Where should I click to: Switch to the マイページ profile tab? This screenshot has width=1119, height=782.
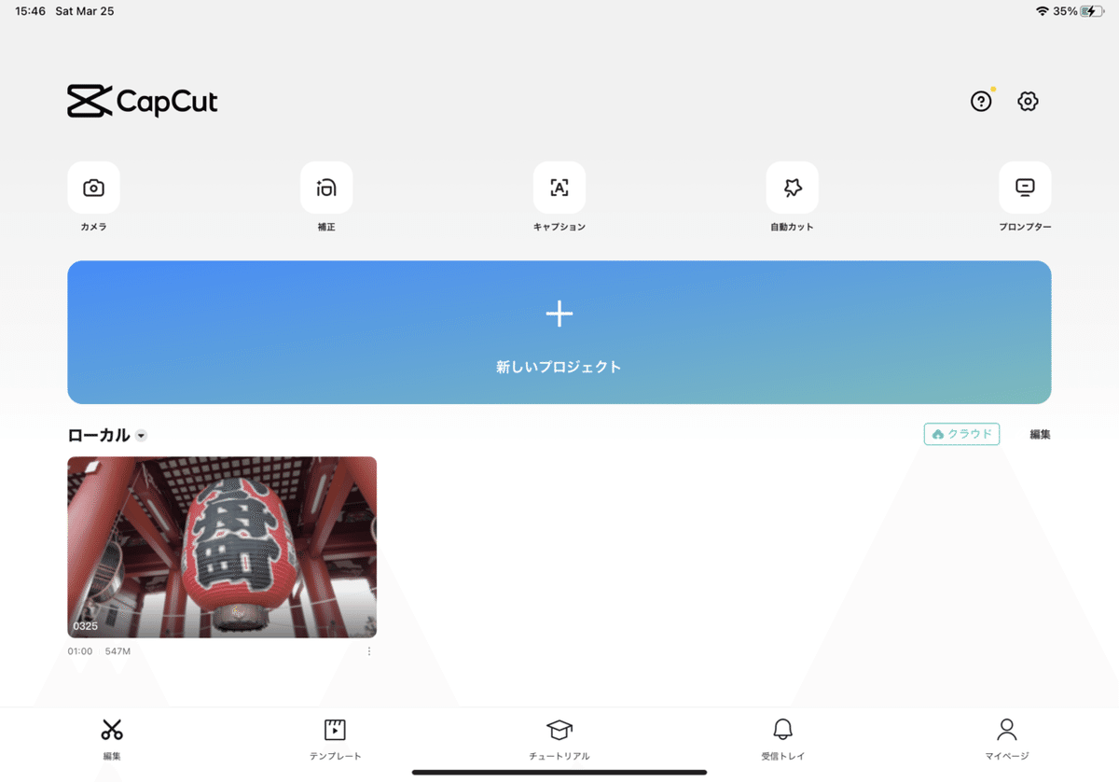pos(1007,739)
